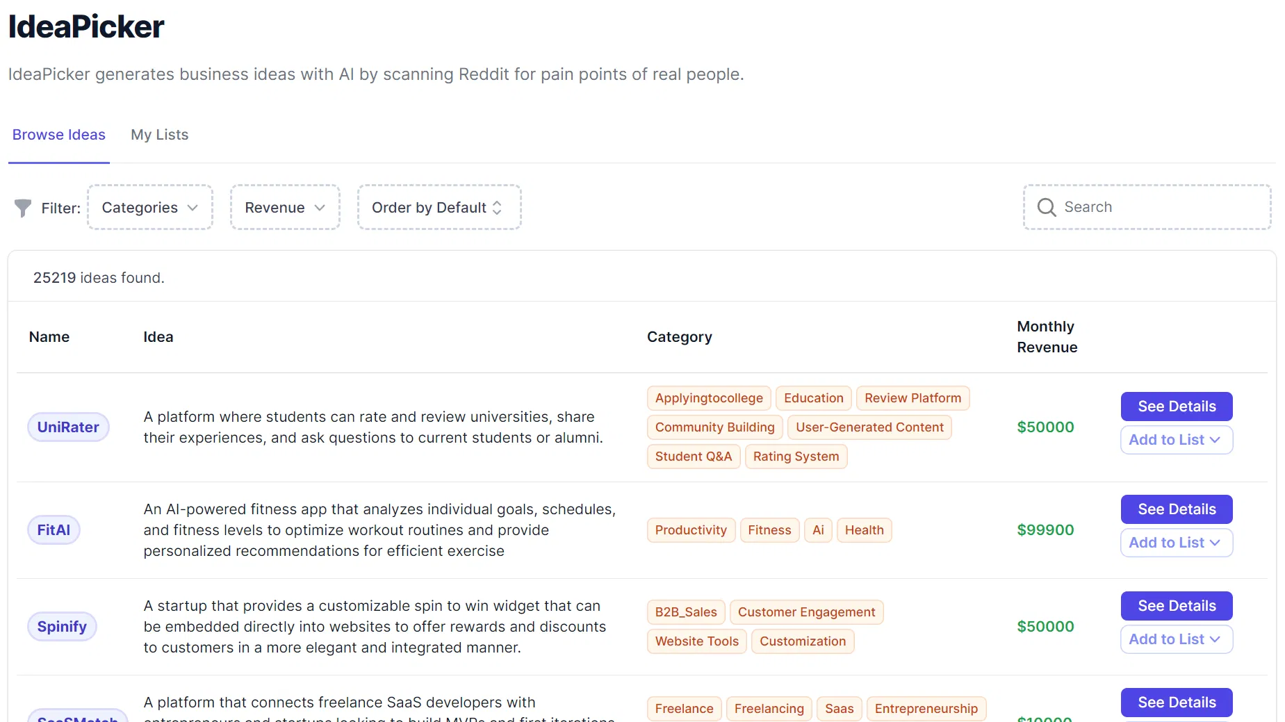Click See Details for Spinify
This screenshot has width=1285, height=722.
pos(1176,605)
